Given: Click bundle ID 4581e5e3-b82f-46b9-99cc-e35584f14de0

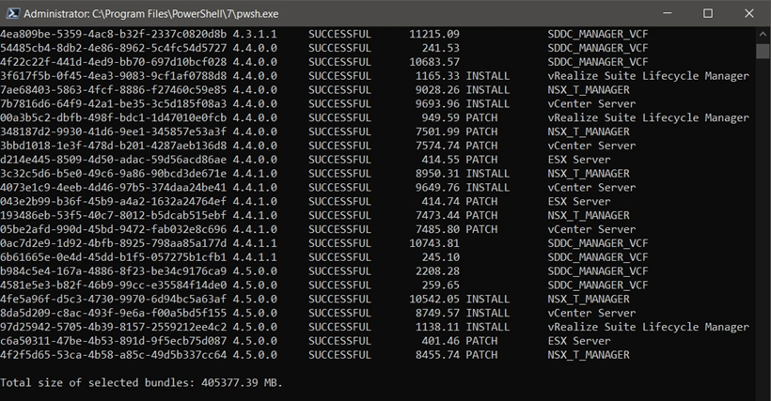Looking at the screenshot, I should pyautogui.click(x=114, y=285).
